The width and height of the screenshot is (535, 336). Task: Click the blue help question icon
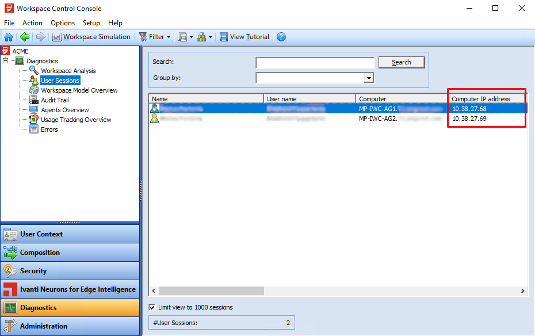[x=281, y=37]
